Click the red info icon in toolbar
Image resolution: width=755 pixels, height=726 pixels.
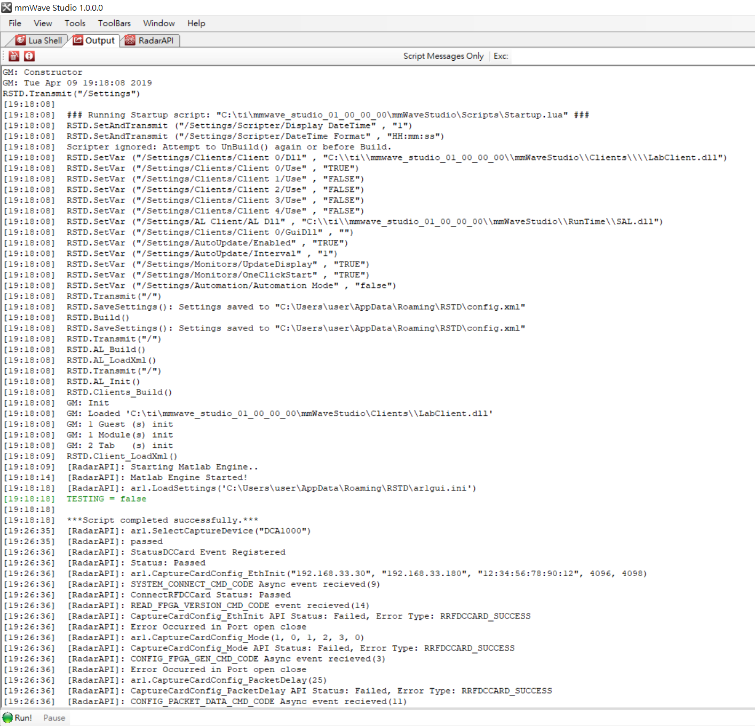point(29,56)
